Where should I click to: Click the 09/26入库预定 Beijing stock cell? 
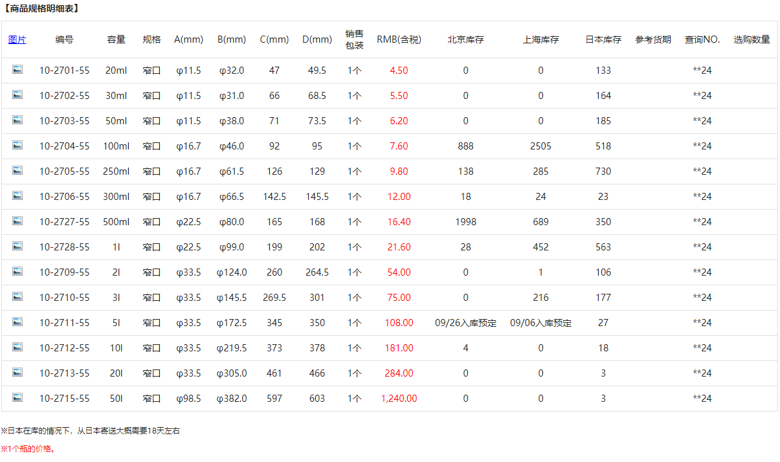tap(465, 323)
